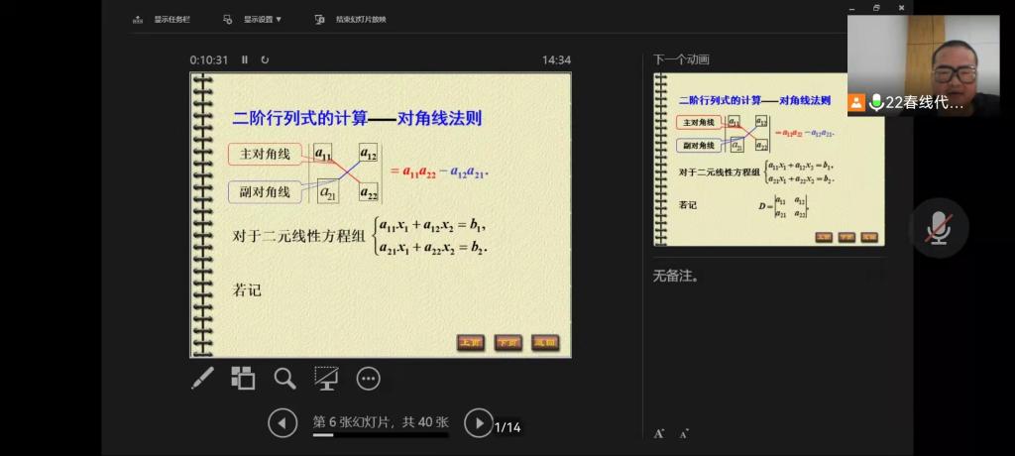This screenshot has height=456, width=1015.
Task: Decrease the notes text size
Action: coord(684,433)
